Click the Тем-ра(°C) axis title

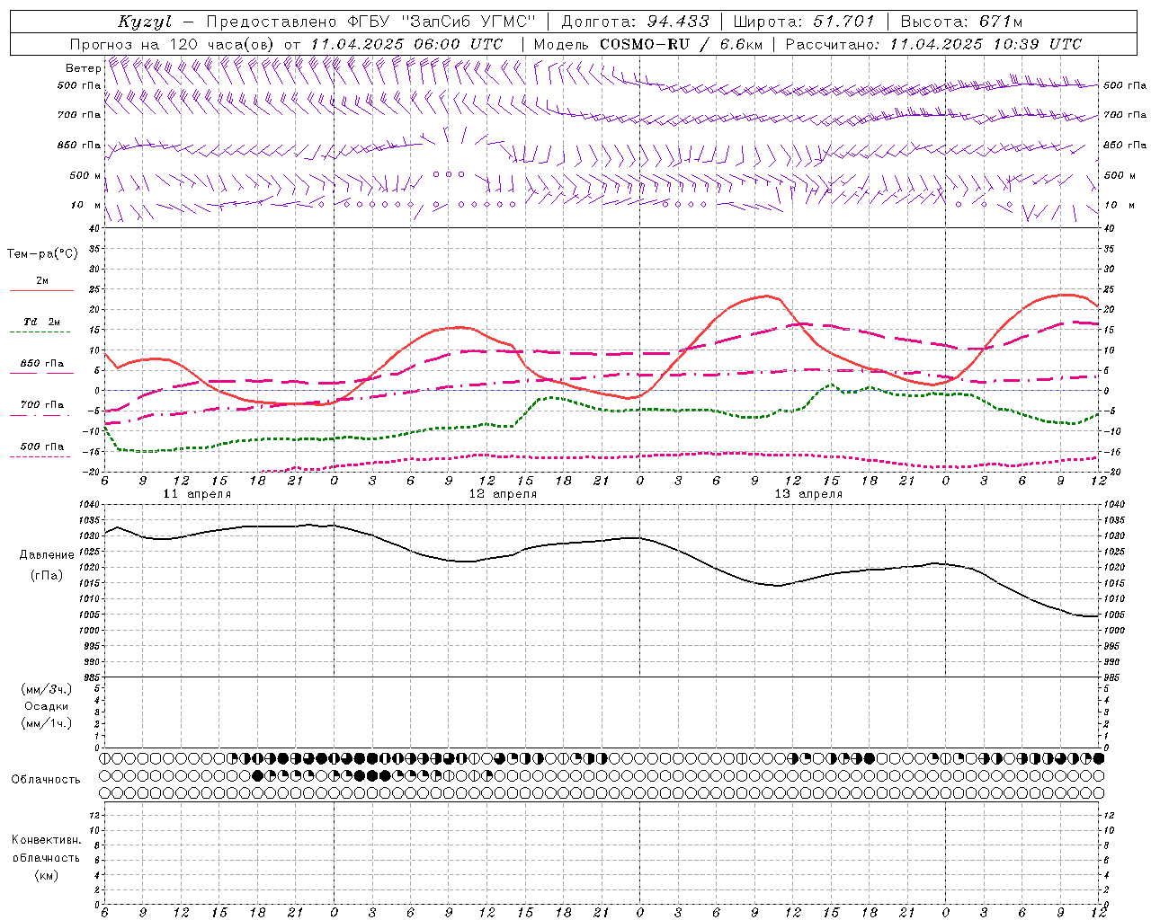(42, 254)
